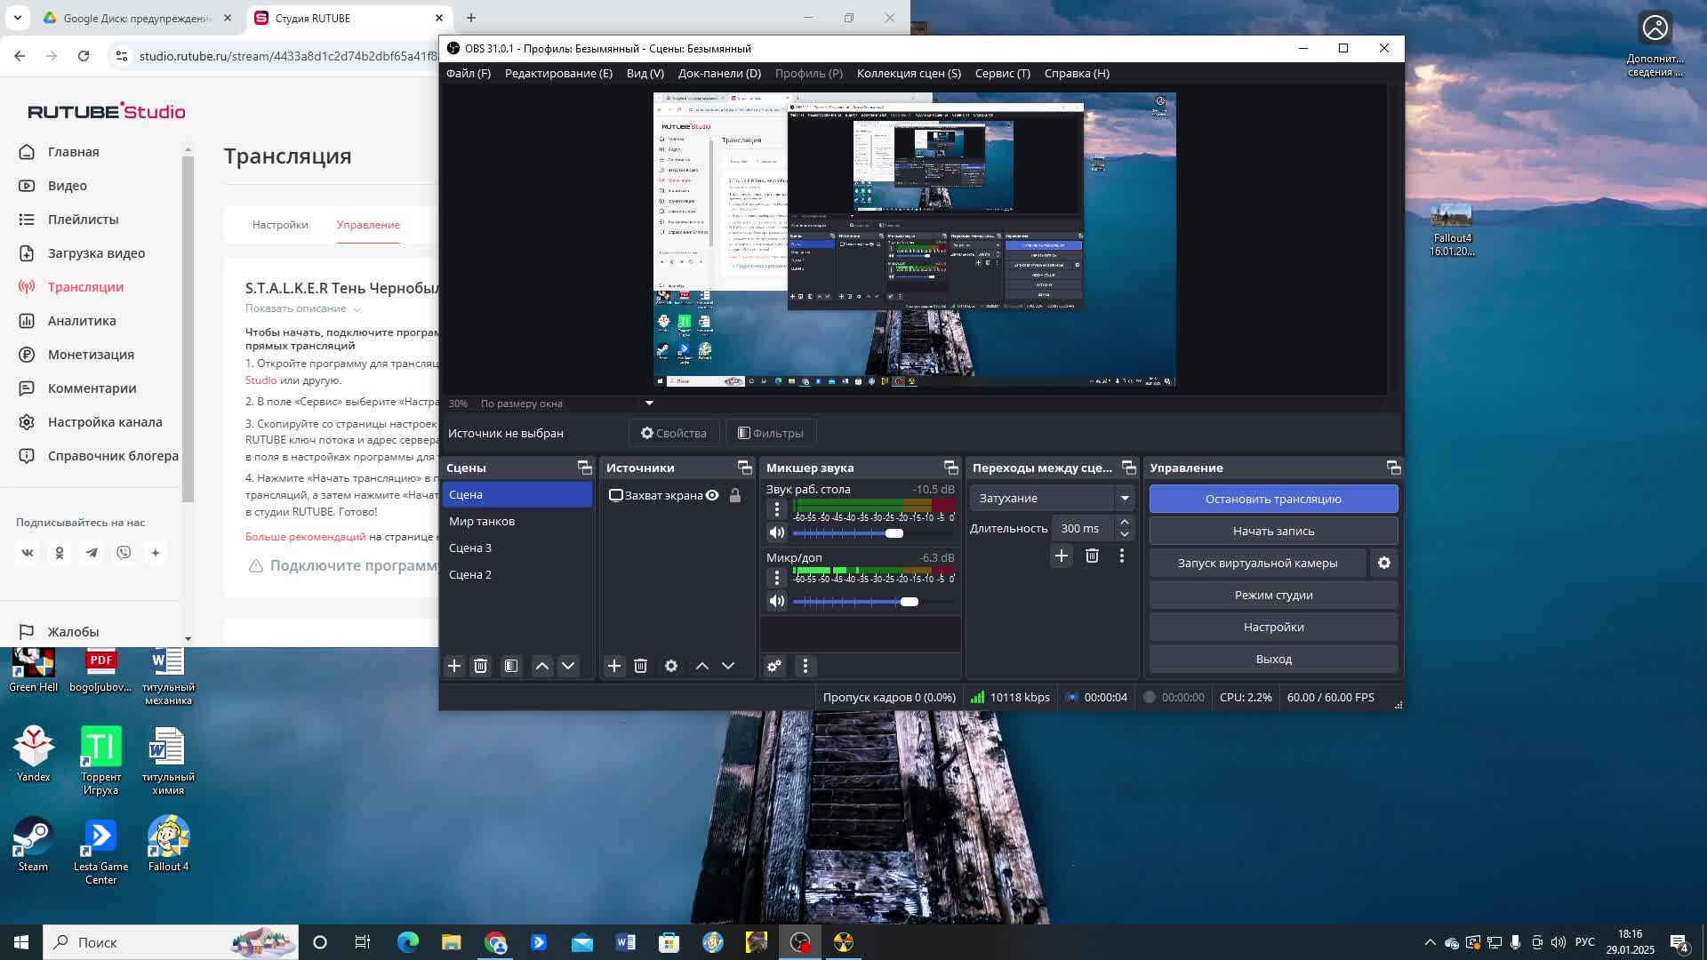The height and width of the screenshot is (960, 1707).
Task: Remove selected scene with trash icon
Action: pos(480,666)
